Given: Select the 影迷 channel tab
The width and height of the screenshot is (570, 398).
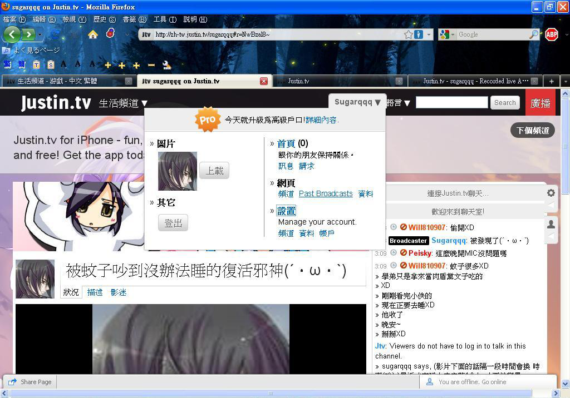Looking at the screenshot, I should [x=119, y=292].
